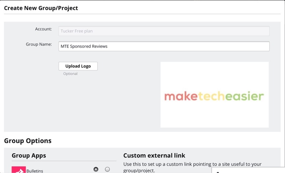The width and height of the screenshot is (285, 173).
Task: Click the Group Name field label
Action: click(x=39, y=45)
